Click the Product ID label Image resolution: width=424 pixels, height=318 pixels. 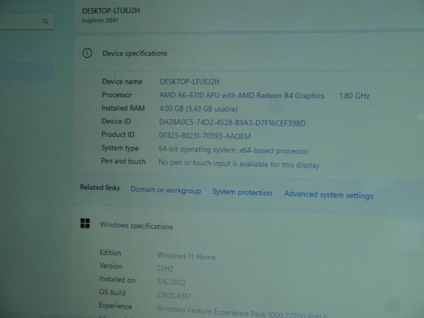(118, 134)
